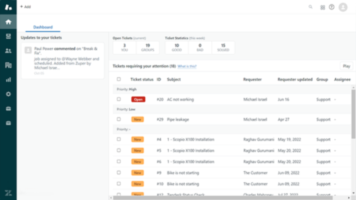Image resolution: width=356 pixels, height=200 pixels.
Task: Check the box for ticket #10
Action: [x=118, y=183]
